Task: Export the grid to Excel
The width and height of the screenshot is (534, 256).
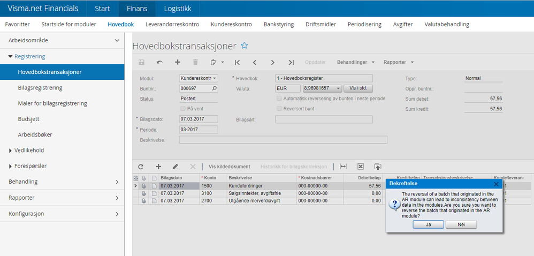Action: coord(361,167)
